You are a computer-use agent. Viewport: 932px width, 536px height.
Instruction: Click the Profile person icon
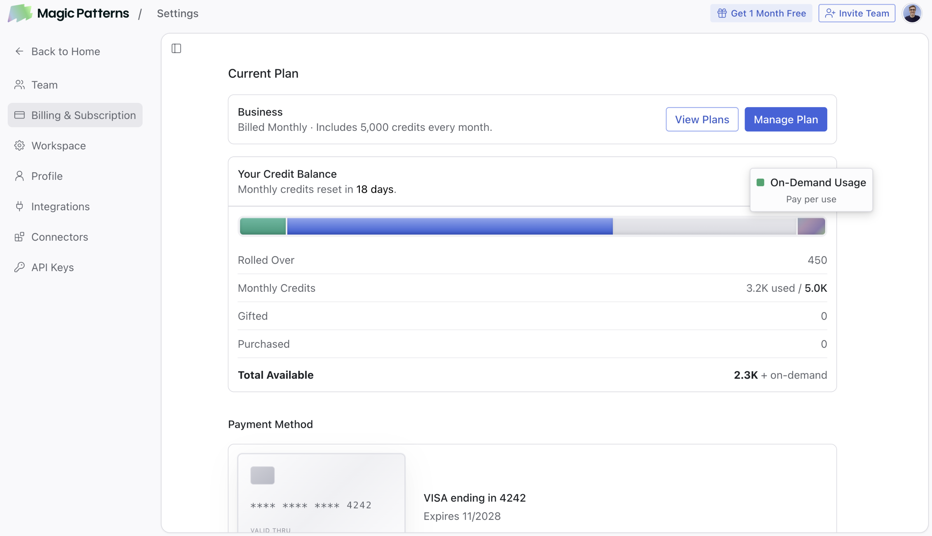[x=20, y=176]
